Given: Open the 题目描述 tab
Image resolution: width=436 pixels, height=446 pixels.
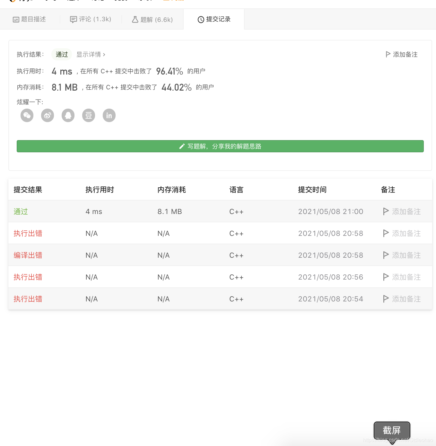Looking at the screenshot, I should pos(30,19).
